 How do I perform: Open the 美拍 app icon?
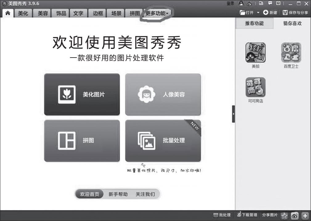256,53
